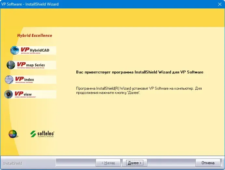Image resolution: width=225 pixels, height=170 pixels.
Task: Click the Далее (Next) button
Action: pyautogui.click(x=135, y=163)
